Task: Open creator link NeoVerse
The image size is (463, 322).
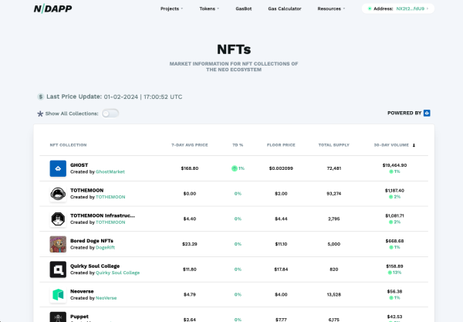Action: pos(106,298)
